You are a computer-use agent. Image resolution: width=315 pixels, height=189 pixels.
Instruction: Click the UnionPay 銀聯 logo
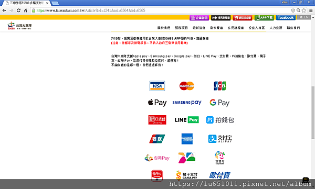tap(157, 139)
